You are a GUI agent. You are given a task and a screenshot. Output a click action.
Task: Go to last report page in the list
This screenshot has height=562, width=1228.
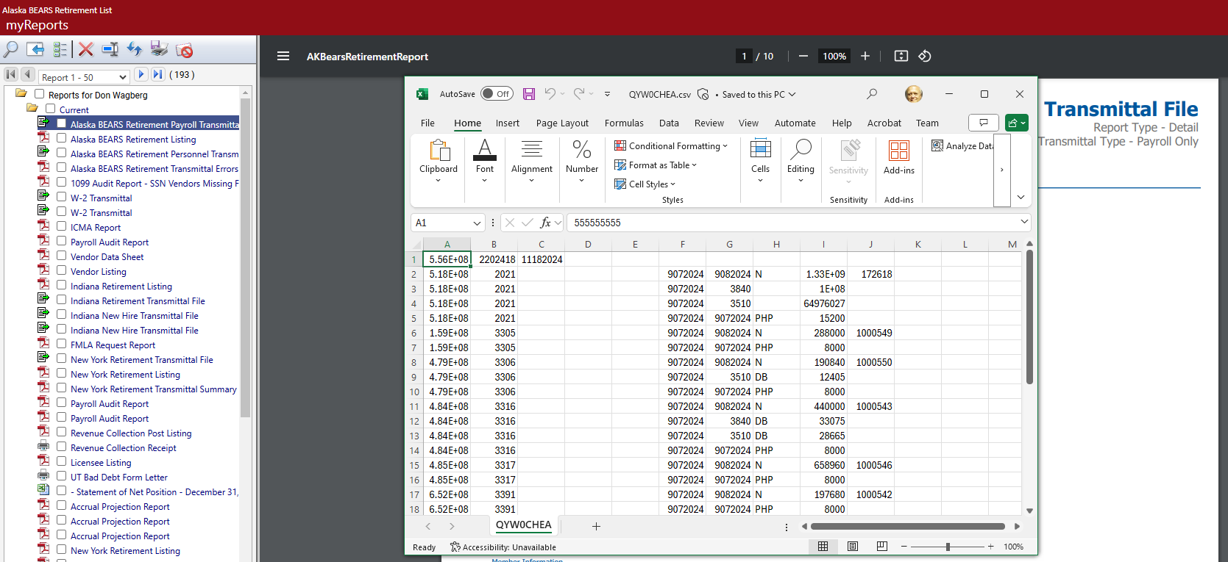[x=158, y=74]
